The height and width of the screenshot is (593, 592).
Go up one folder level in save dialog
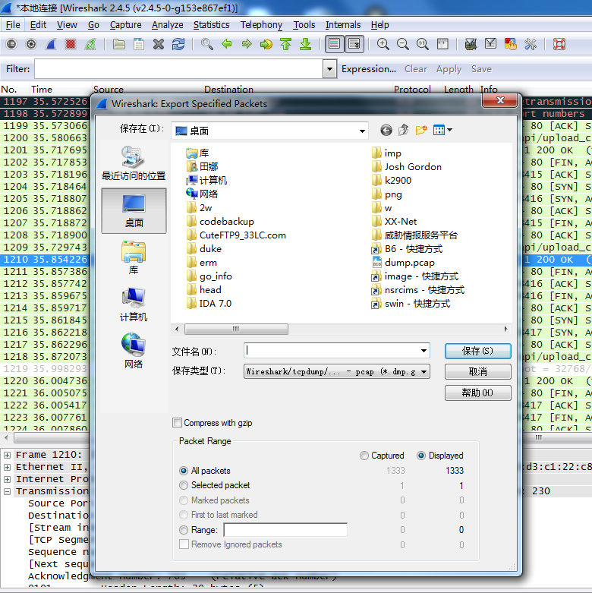point(403,130)
